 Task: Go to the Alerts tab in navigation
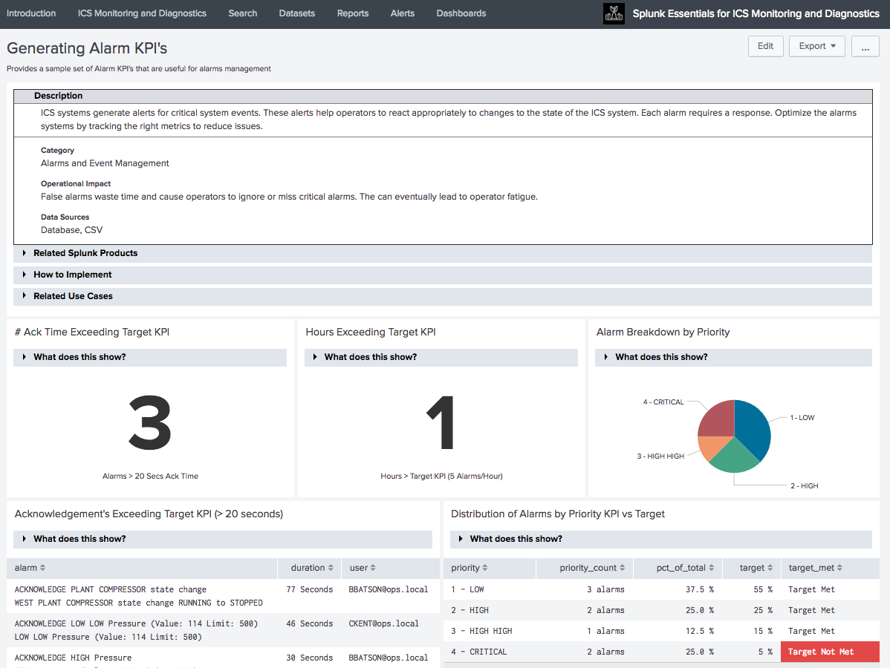(x=402, y=13)
